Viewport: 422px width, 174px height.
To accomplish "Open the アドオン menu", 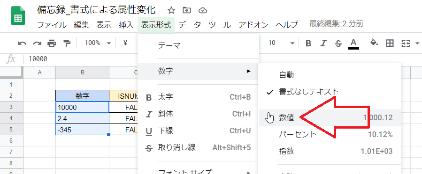I will 253,25.
